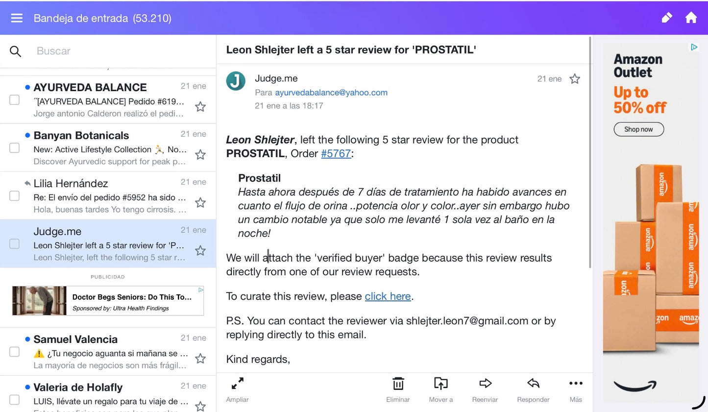
Task: Open the hamburger menu
Action: coord(17,18)
